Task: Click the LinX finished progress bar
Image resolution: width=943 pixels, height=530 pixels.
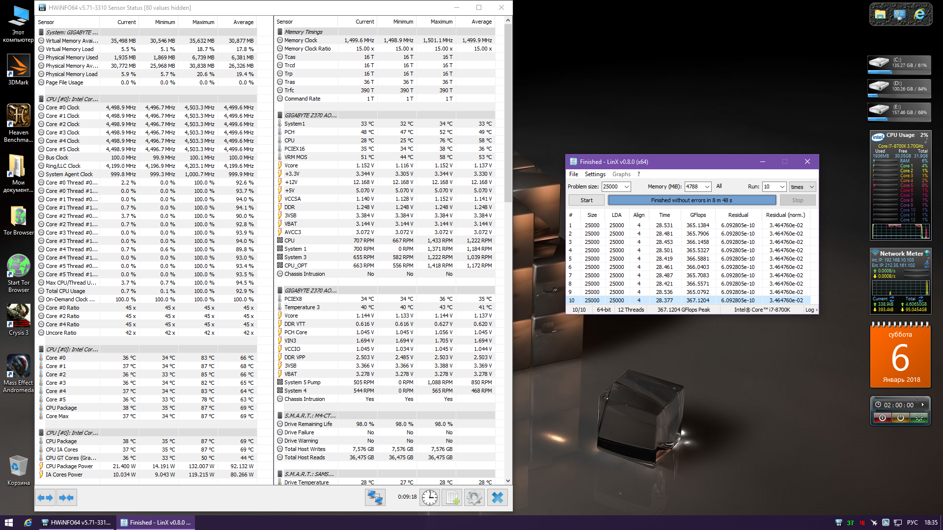Action: pyautogui.click(x=692, y=200)
